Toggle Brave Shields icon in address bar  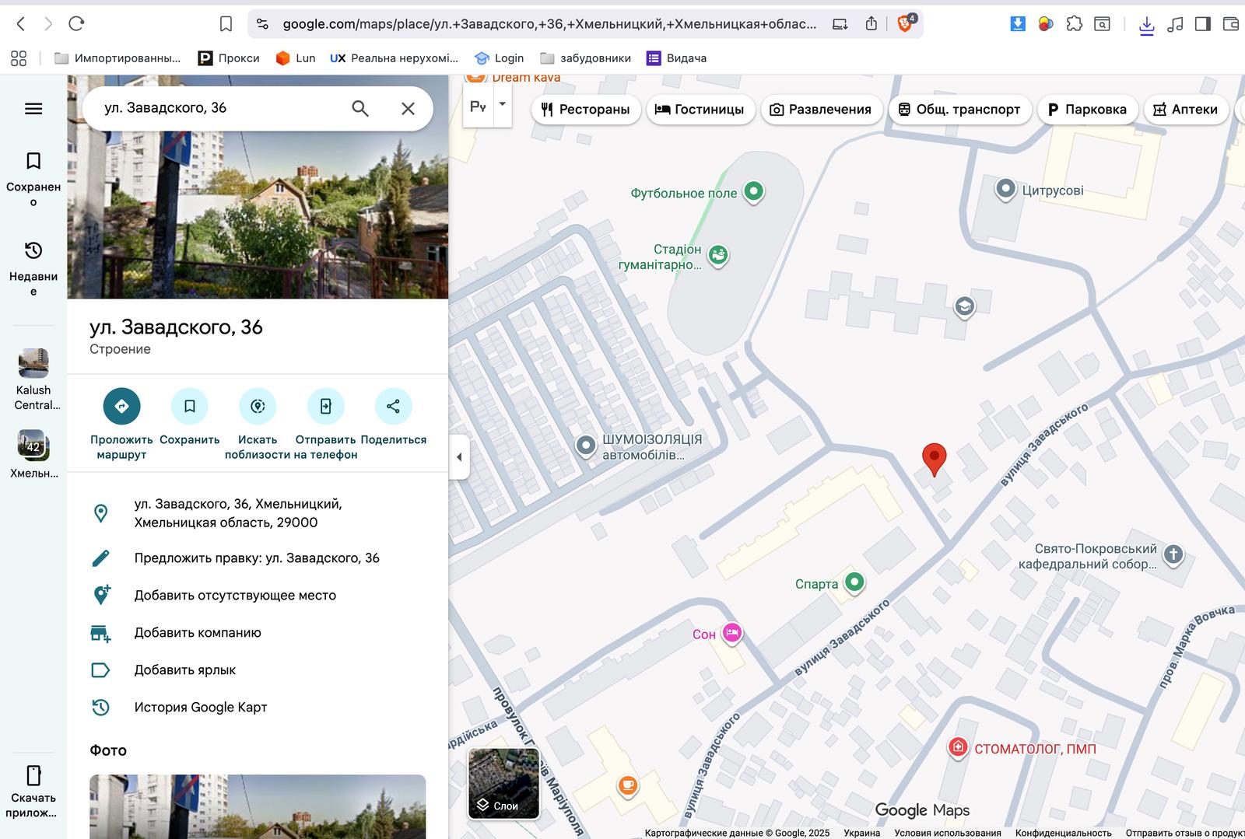[905, 24]
